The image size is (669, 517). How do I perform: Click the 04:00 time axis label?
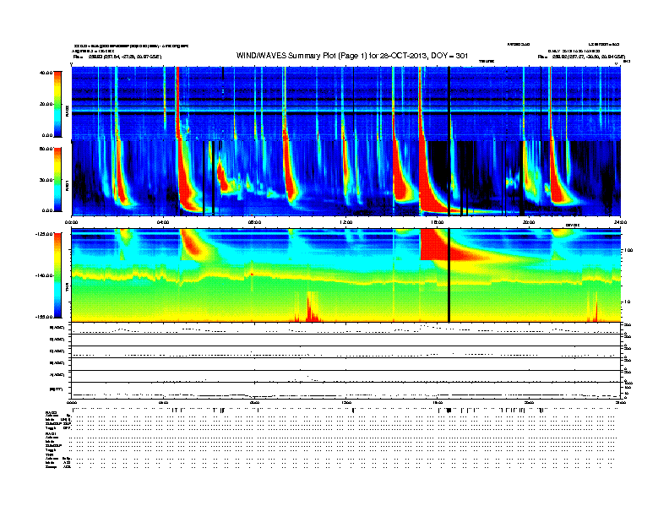[x=163, y=222]
